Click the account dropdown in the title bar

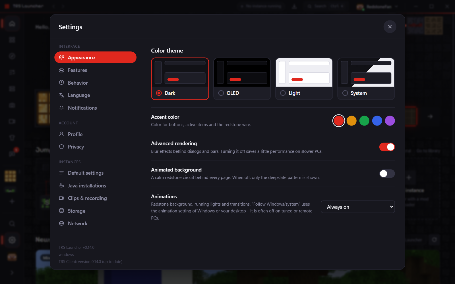coord(377,7)
